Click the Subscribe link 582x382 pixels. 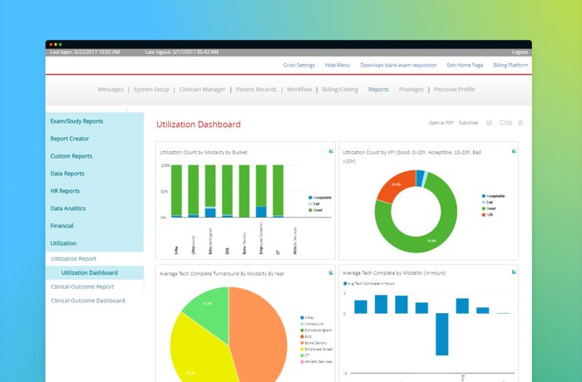point(468,123)
